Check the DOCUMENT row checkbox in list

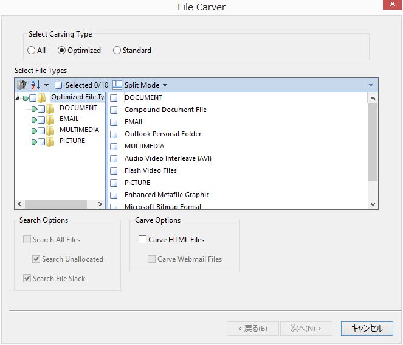coord(114,98)
